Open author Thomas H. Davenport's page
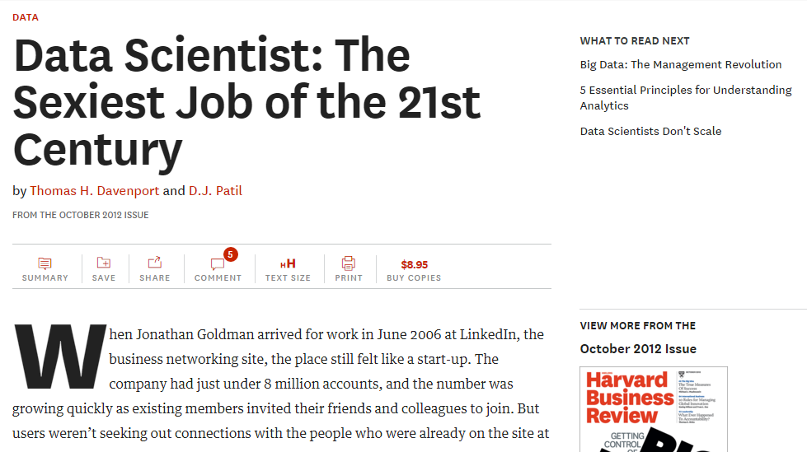The image size is (807, 452). click(94, 191)
